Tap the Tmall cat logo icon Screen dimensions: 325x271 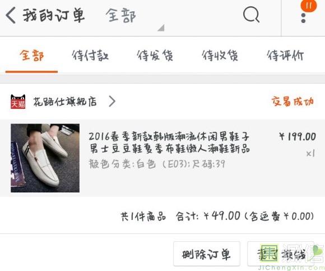[18, 102]
